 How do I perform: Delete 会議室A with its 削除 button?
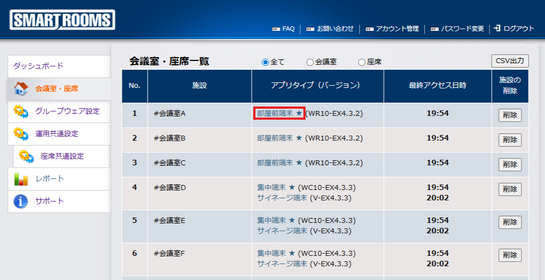click(510, 115)
